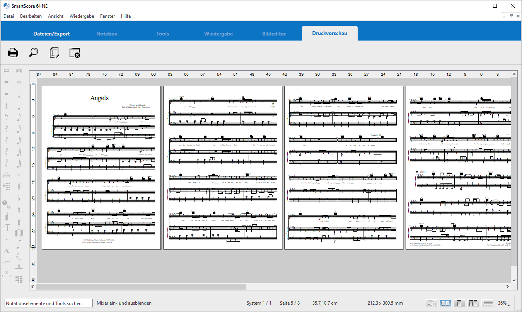Viewport: 522px width, 312px height.
Task: Expand the Wiedergabe menu
Action: [x=82, y=16]
